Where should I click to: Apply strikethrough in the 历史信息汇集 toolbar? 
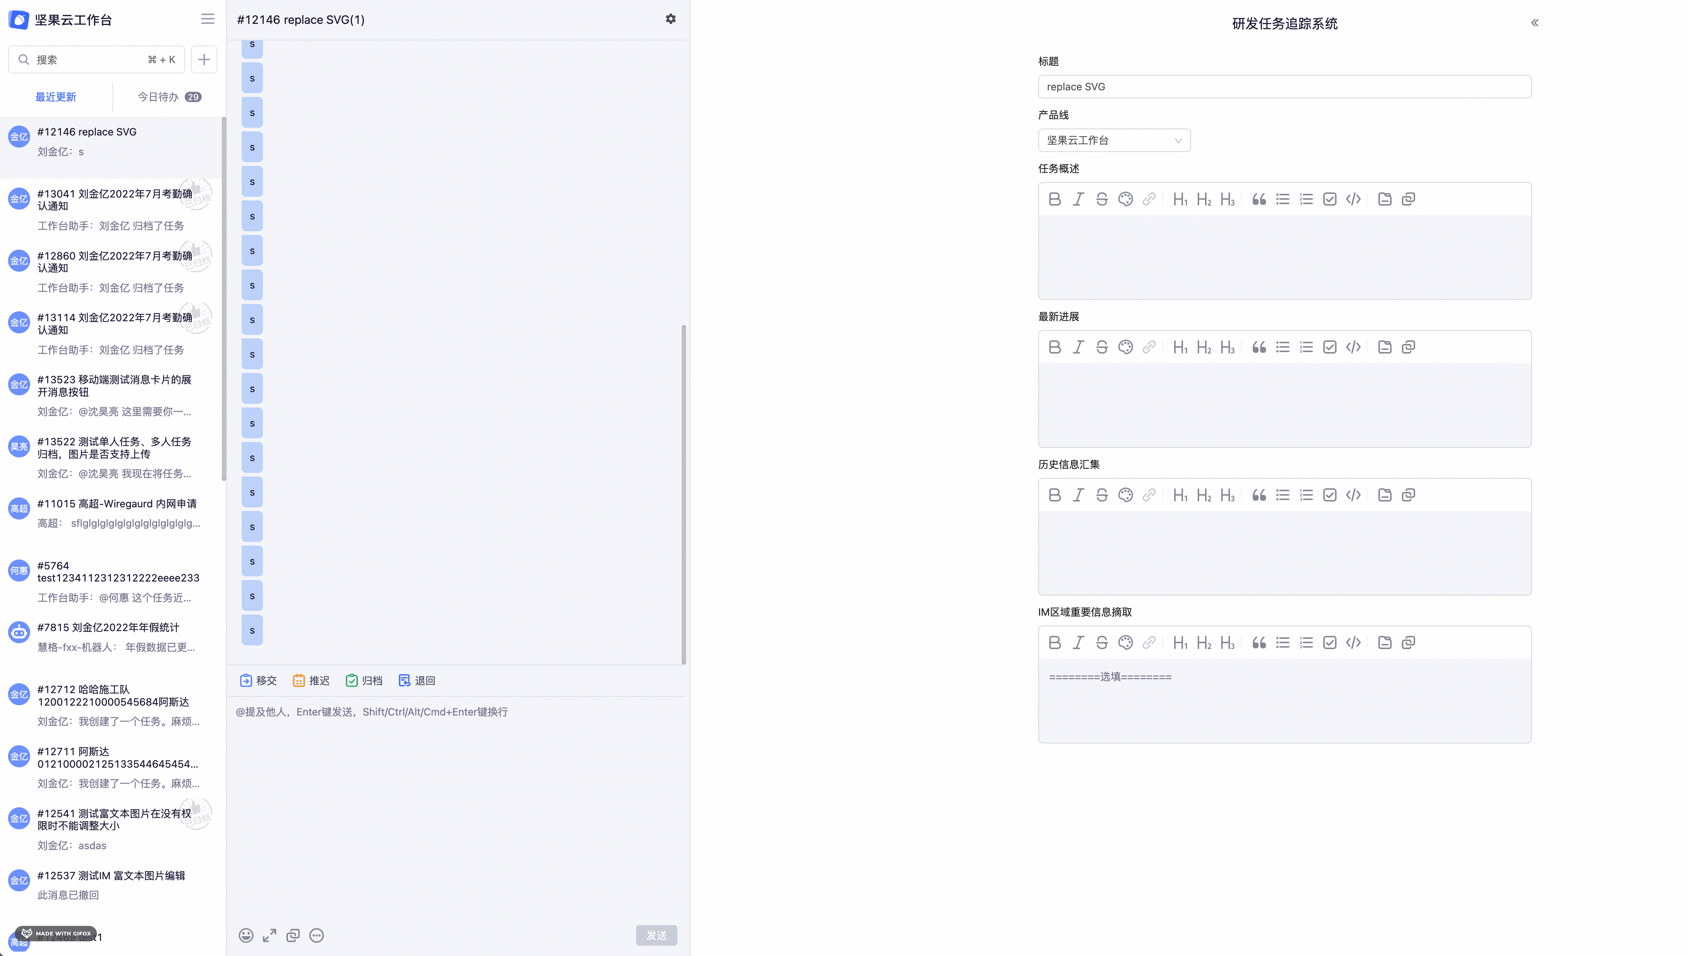tap(1101, 495)
